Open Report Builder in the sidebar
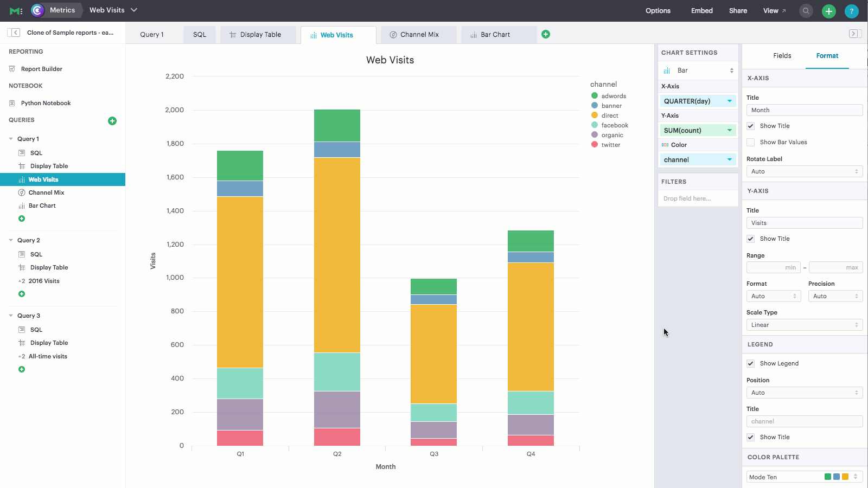 [x=41, y=69]
